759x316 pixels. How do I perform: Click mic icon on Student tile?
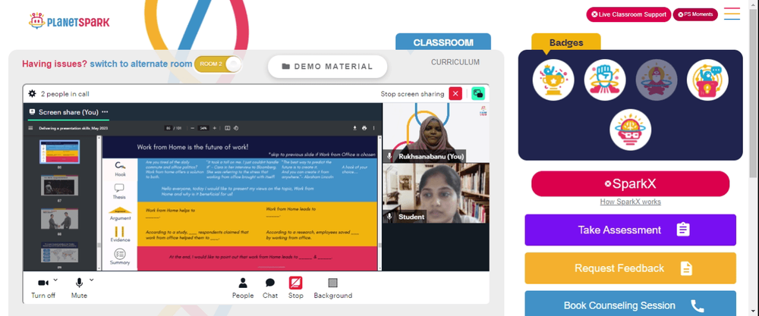[x=389, y=217]
